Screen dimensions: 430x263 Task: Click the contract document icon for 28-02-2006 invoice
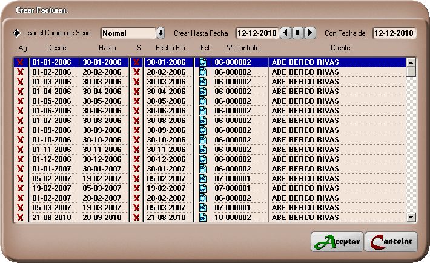pos(203,72)
